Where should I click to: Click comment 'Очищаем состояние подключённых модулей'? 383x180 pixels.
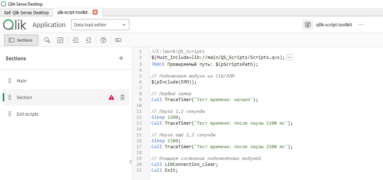[x=206, y=159]
